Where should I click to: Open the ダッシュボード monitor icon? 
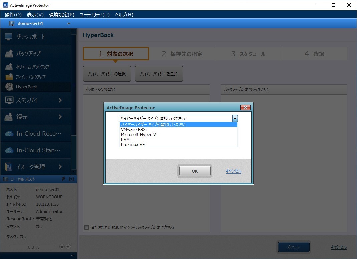point(8,37)
